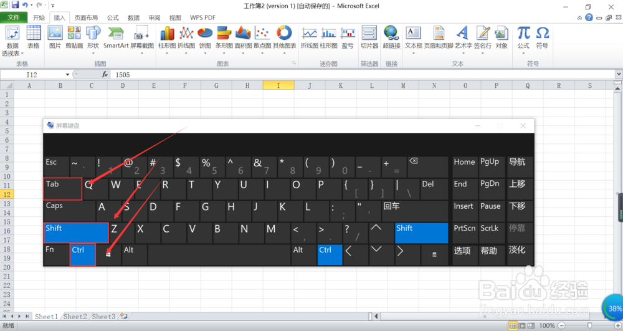Toggle ScrLk key on on-screen keyboard
Viewport: 623px width, 331px height.
[491, 233]
